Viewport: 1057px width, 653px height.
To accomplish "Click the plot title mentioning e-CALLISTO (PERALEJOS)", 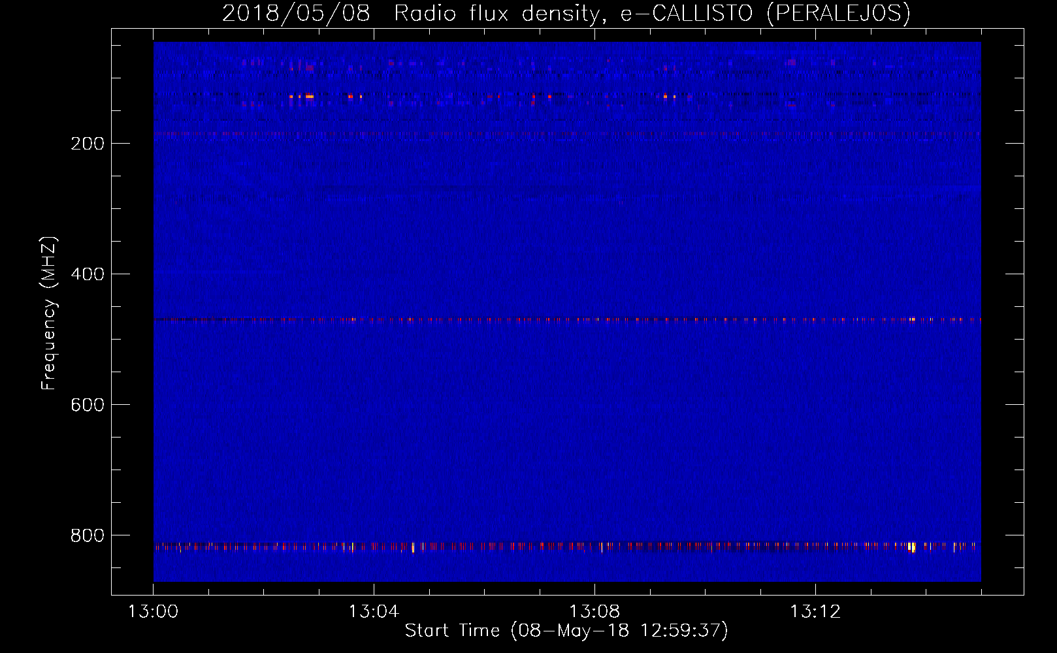I will [x=566, y=13].
